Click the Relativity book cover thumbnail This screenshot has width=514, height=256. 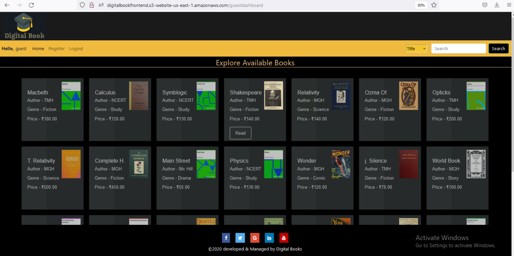(x=341, y=95)
